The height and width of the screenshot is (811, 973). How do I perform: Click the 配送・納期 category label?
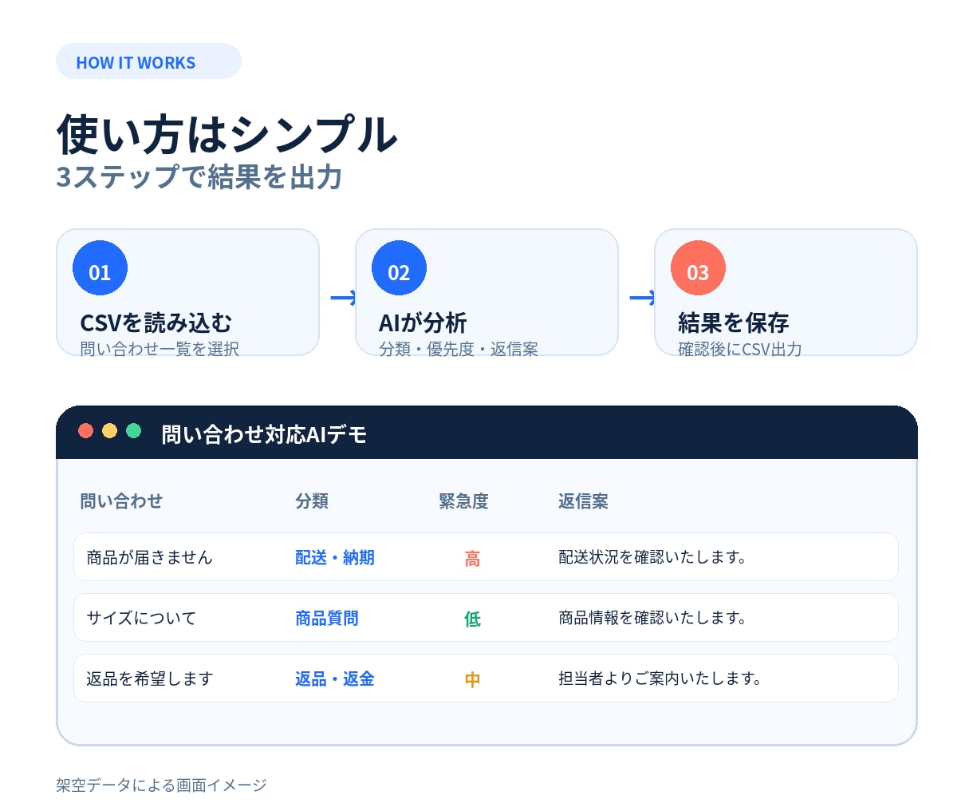point(335,557)
